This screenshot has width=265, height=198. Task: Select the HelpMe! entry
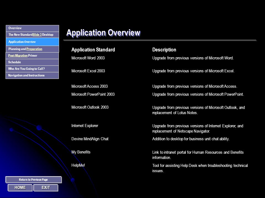[78, 165]
